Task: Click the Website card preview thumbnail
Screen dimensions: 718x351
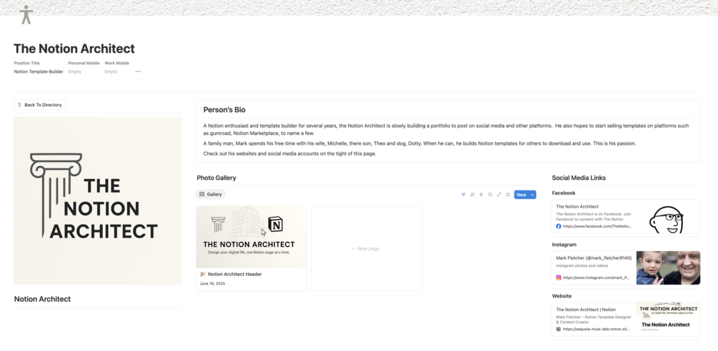Action: pos(668,319)
